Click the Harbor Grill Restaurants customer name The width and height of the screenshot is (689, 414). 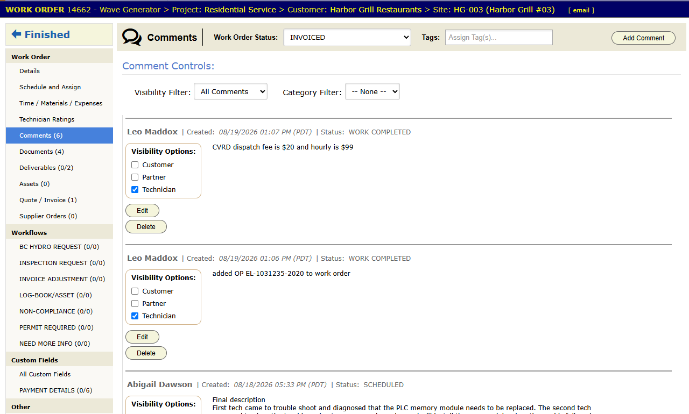(376, 10)
